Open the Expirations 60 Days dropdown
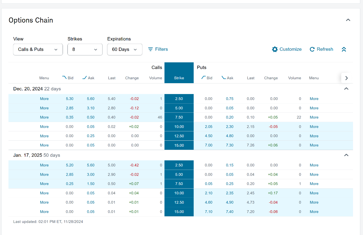Screen dimensions: 363x235 click(x=125, y=49)
